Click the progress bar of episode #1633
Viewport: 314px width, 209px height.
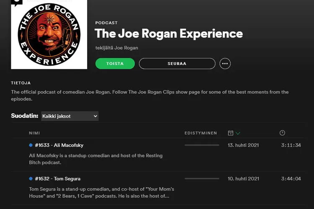pyautogui.click(x=202, y=145)
